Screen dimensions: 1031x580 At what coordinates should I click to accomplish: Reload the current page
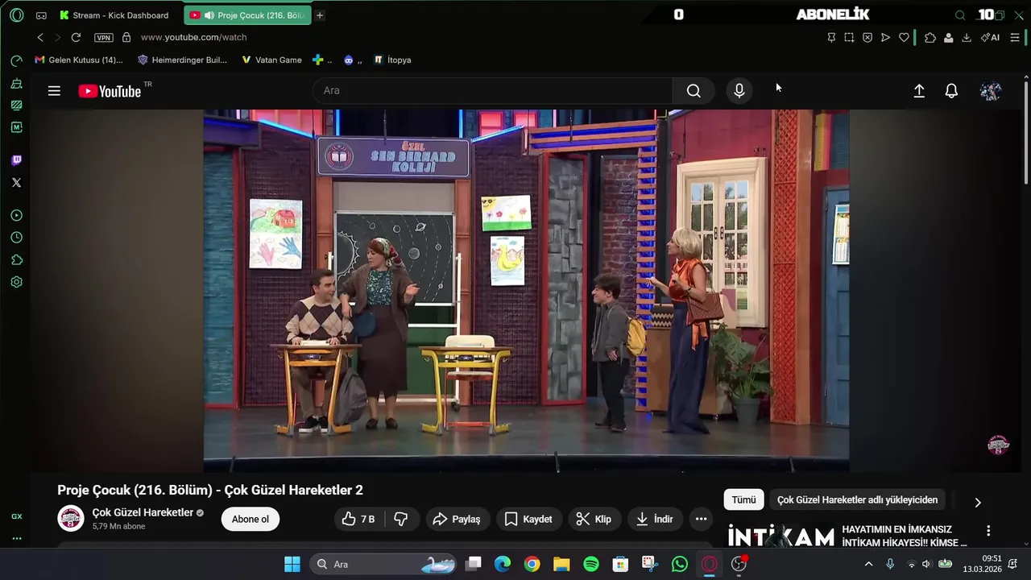point(76,37)
